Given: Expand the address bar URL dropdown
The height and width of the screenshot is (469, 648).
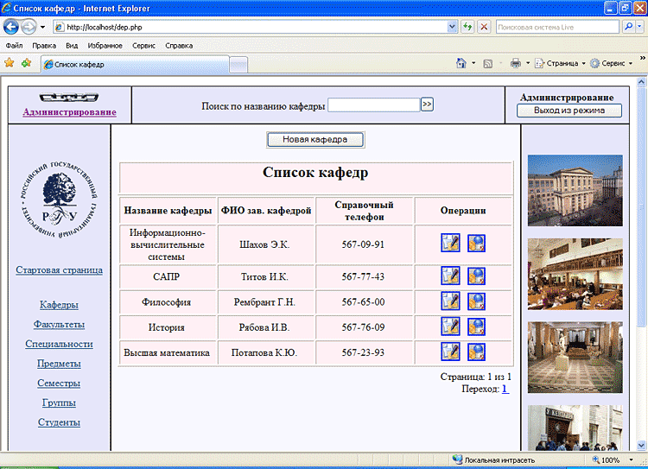Looking at the screenshot, I should (452, 27).
